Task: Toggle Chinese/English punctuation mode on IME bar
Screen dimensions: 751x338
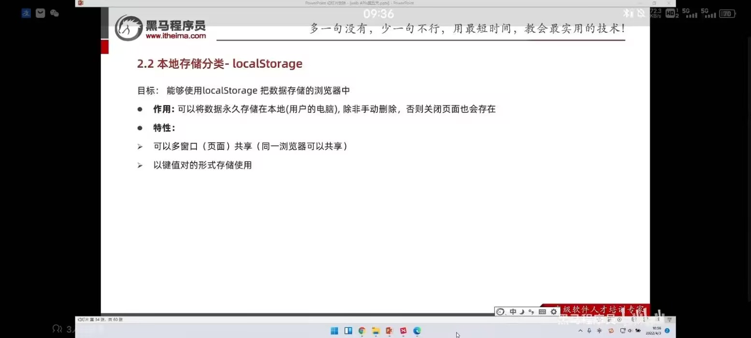Action: (532, 311)
